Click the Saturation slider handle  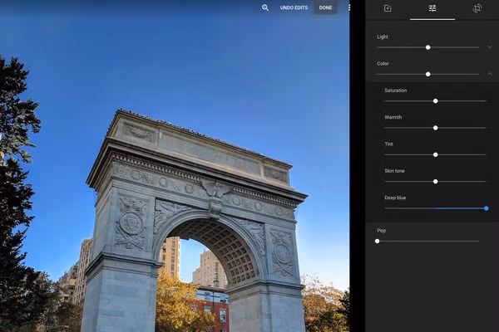click(435, 101)
